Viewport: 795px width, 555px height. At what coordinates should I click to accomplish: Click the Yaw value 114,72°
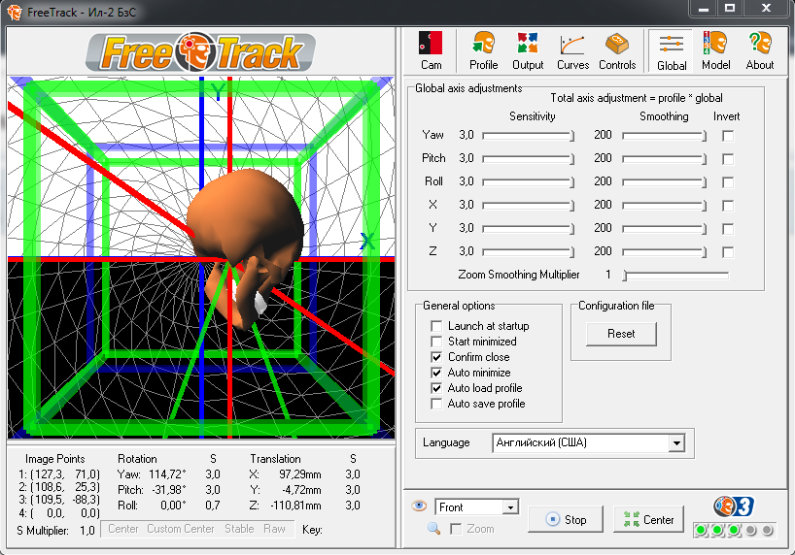(x=167, y=474)
